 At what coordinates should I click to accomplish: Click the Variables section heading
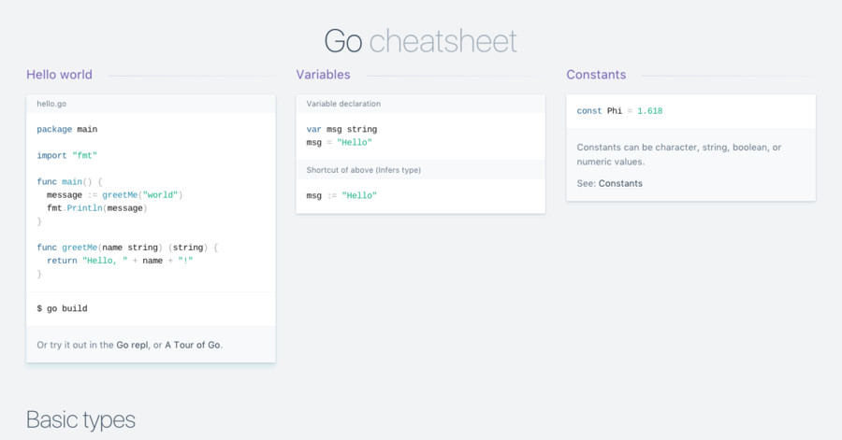pos(323,75)
